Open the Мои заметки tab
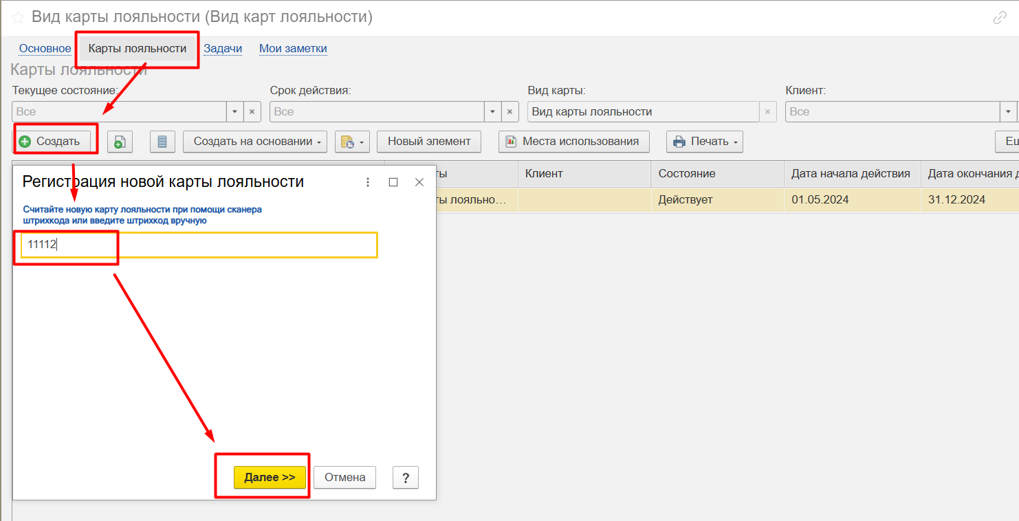The image size is (1019, 521). click(x=293, y=48)
